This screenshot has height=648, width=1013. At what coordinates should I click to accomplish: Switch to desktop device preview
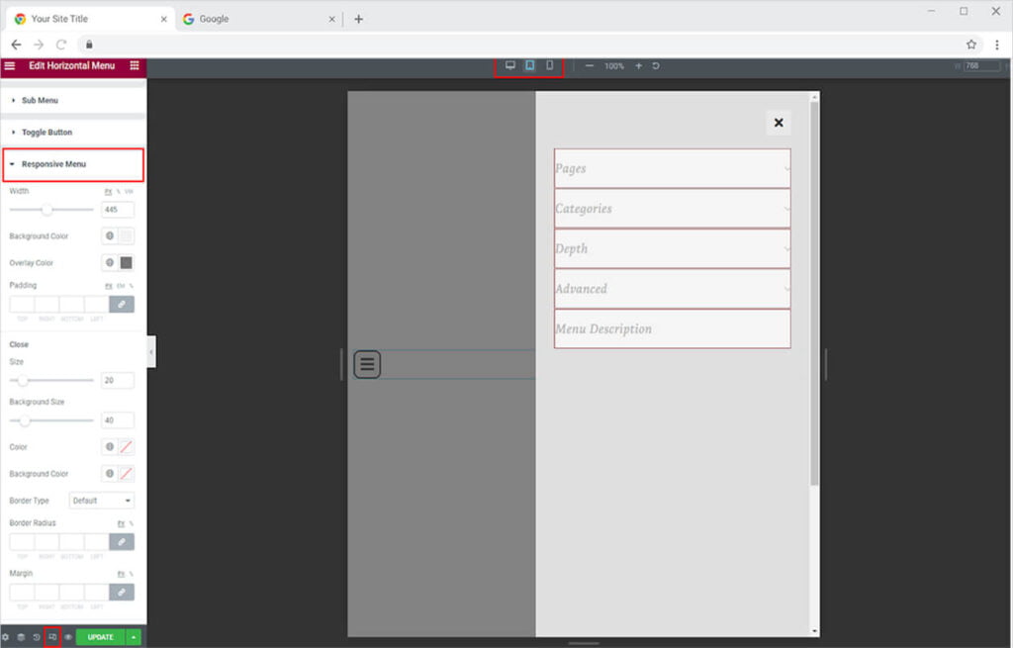(510, 65)
